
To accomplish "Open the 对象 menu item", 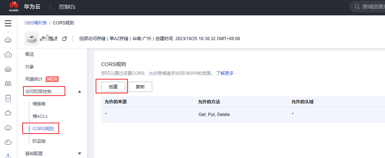I will pos(30,67).
